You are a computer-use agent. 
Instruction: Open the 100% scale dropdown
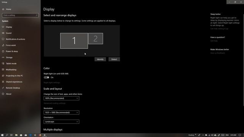(x=61, y=98)
